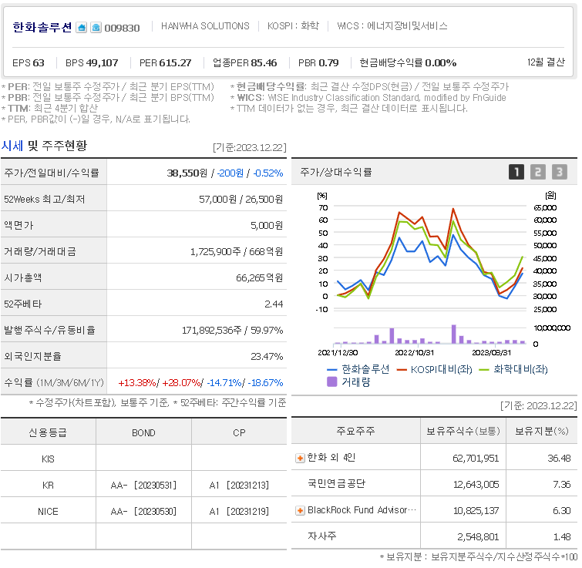The height and width of the screenshot is (568, 582).
Task: Switch chart to tab 1
Action: [516, 172]
